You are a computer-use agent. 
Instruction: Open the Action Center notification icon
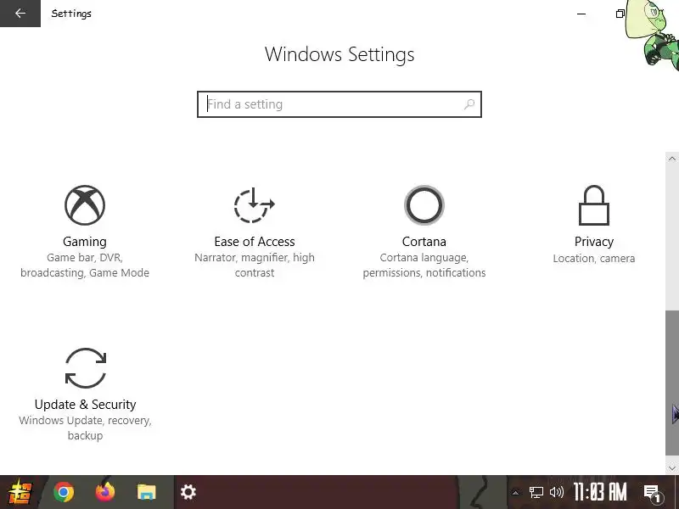[652, 493]
